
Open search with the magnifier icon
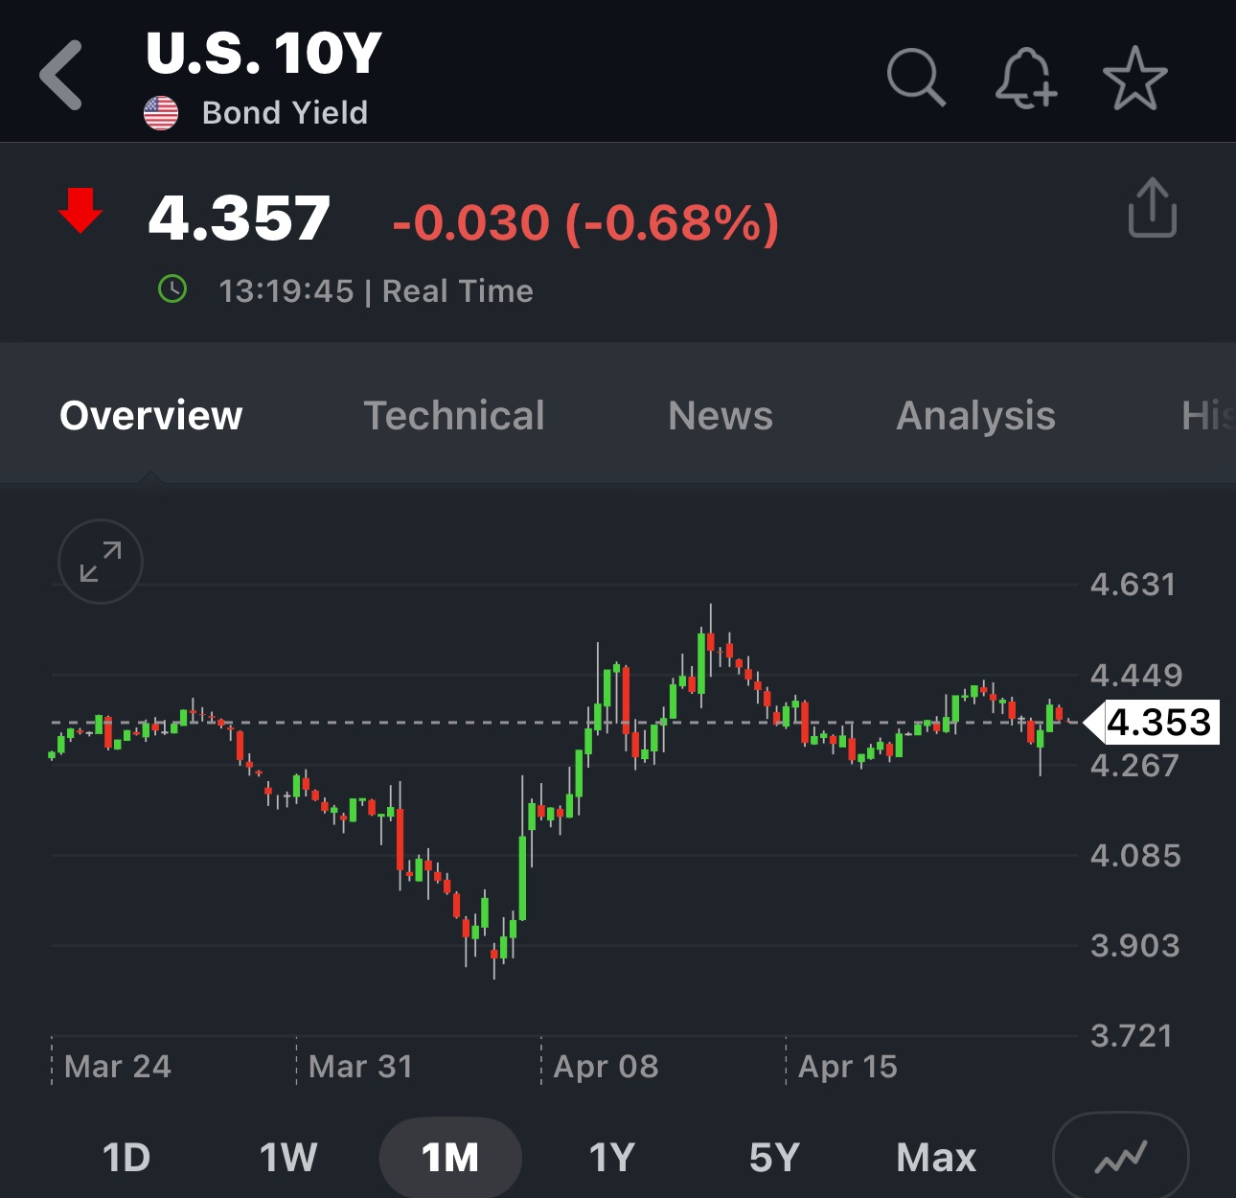point(916,76)
